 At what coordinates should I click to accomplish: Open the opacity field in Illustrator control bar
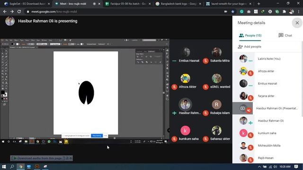[x=71, y=44]
